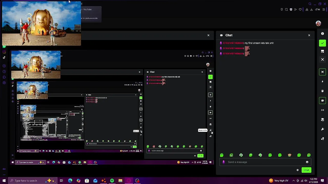
Task: Open the volume control in system tray
Action: click(306, 181)
